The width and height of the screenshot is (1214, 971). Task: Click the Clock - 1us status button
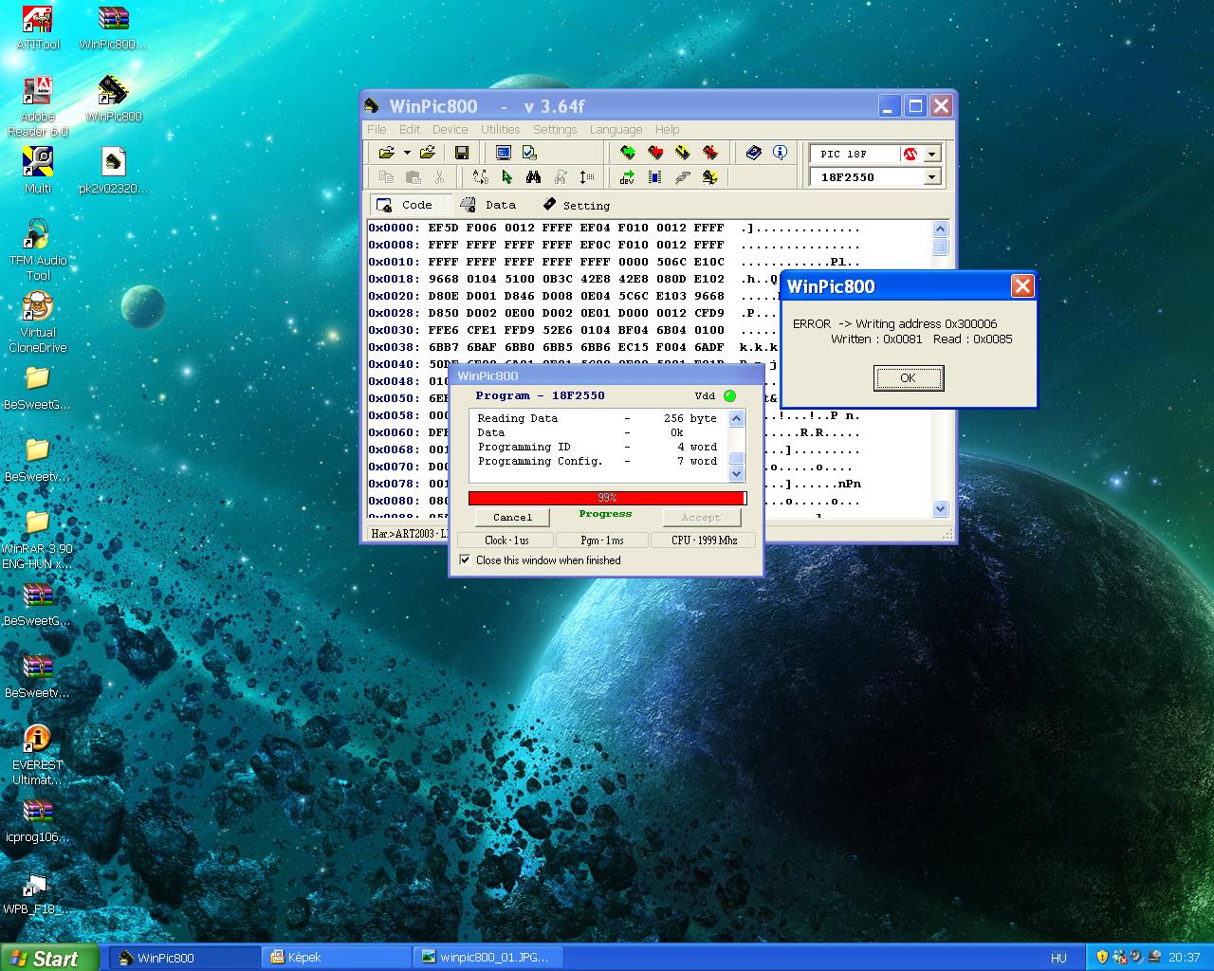(x=507, y=540)
